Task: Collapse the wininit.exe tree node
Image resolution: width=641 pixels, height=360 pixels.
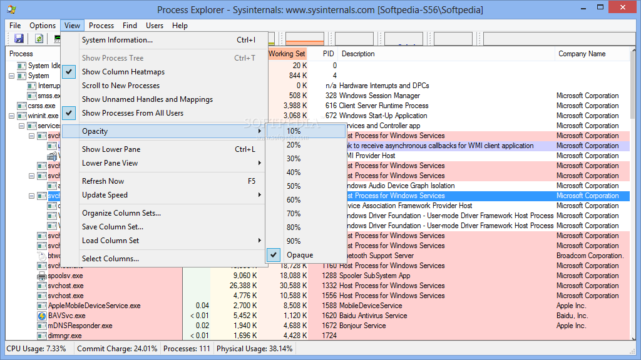Action: coord(11,116)
